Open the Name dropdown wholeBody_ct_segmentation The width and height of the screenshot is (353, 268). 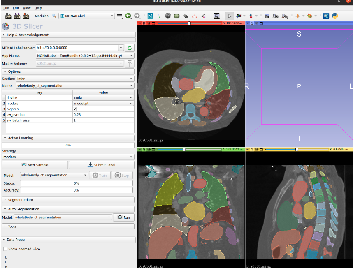click(75, 85)
